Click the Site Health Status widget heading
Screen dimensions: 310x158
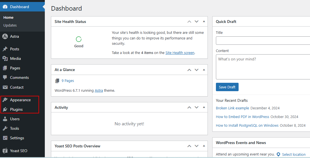70,22
